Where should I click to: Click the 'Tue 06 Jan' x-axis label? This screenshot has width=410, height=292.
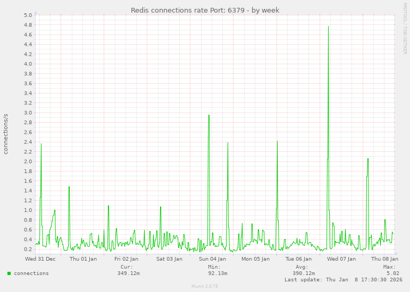298,259
